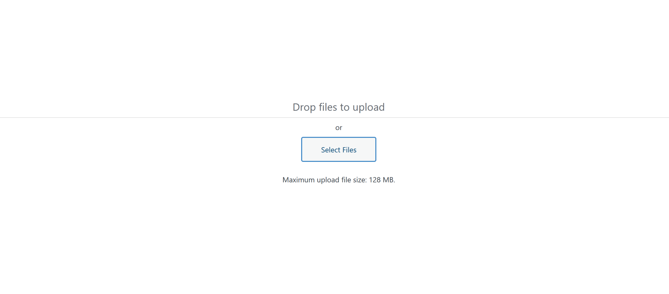The height and width of the screenshot is (294, 669).
Task: Click the '128 MB' value in the notice
Action: click(x=381, y=180)
